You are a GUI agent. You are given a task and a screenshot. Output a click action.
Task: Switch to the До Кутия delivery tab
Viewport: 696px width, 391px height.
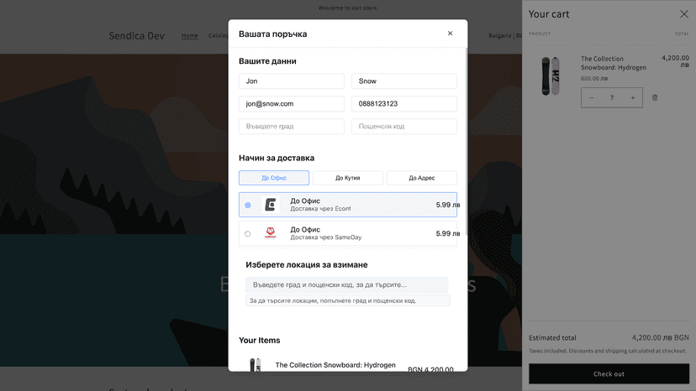[347, 178]
